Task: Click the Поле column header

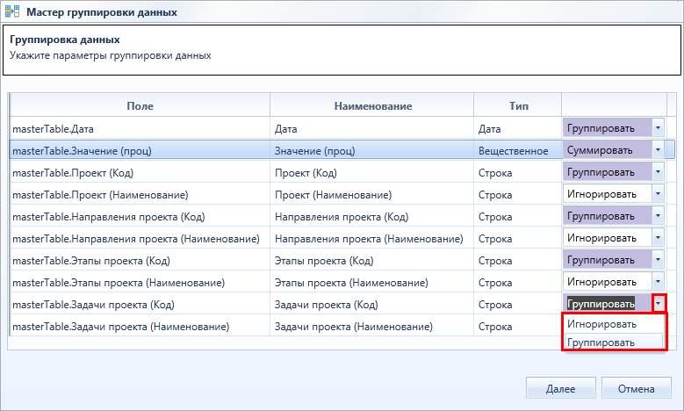Action: [140, 105]
